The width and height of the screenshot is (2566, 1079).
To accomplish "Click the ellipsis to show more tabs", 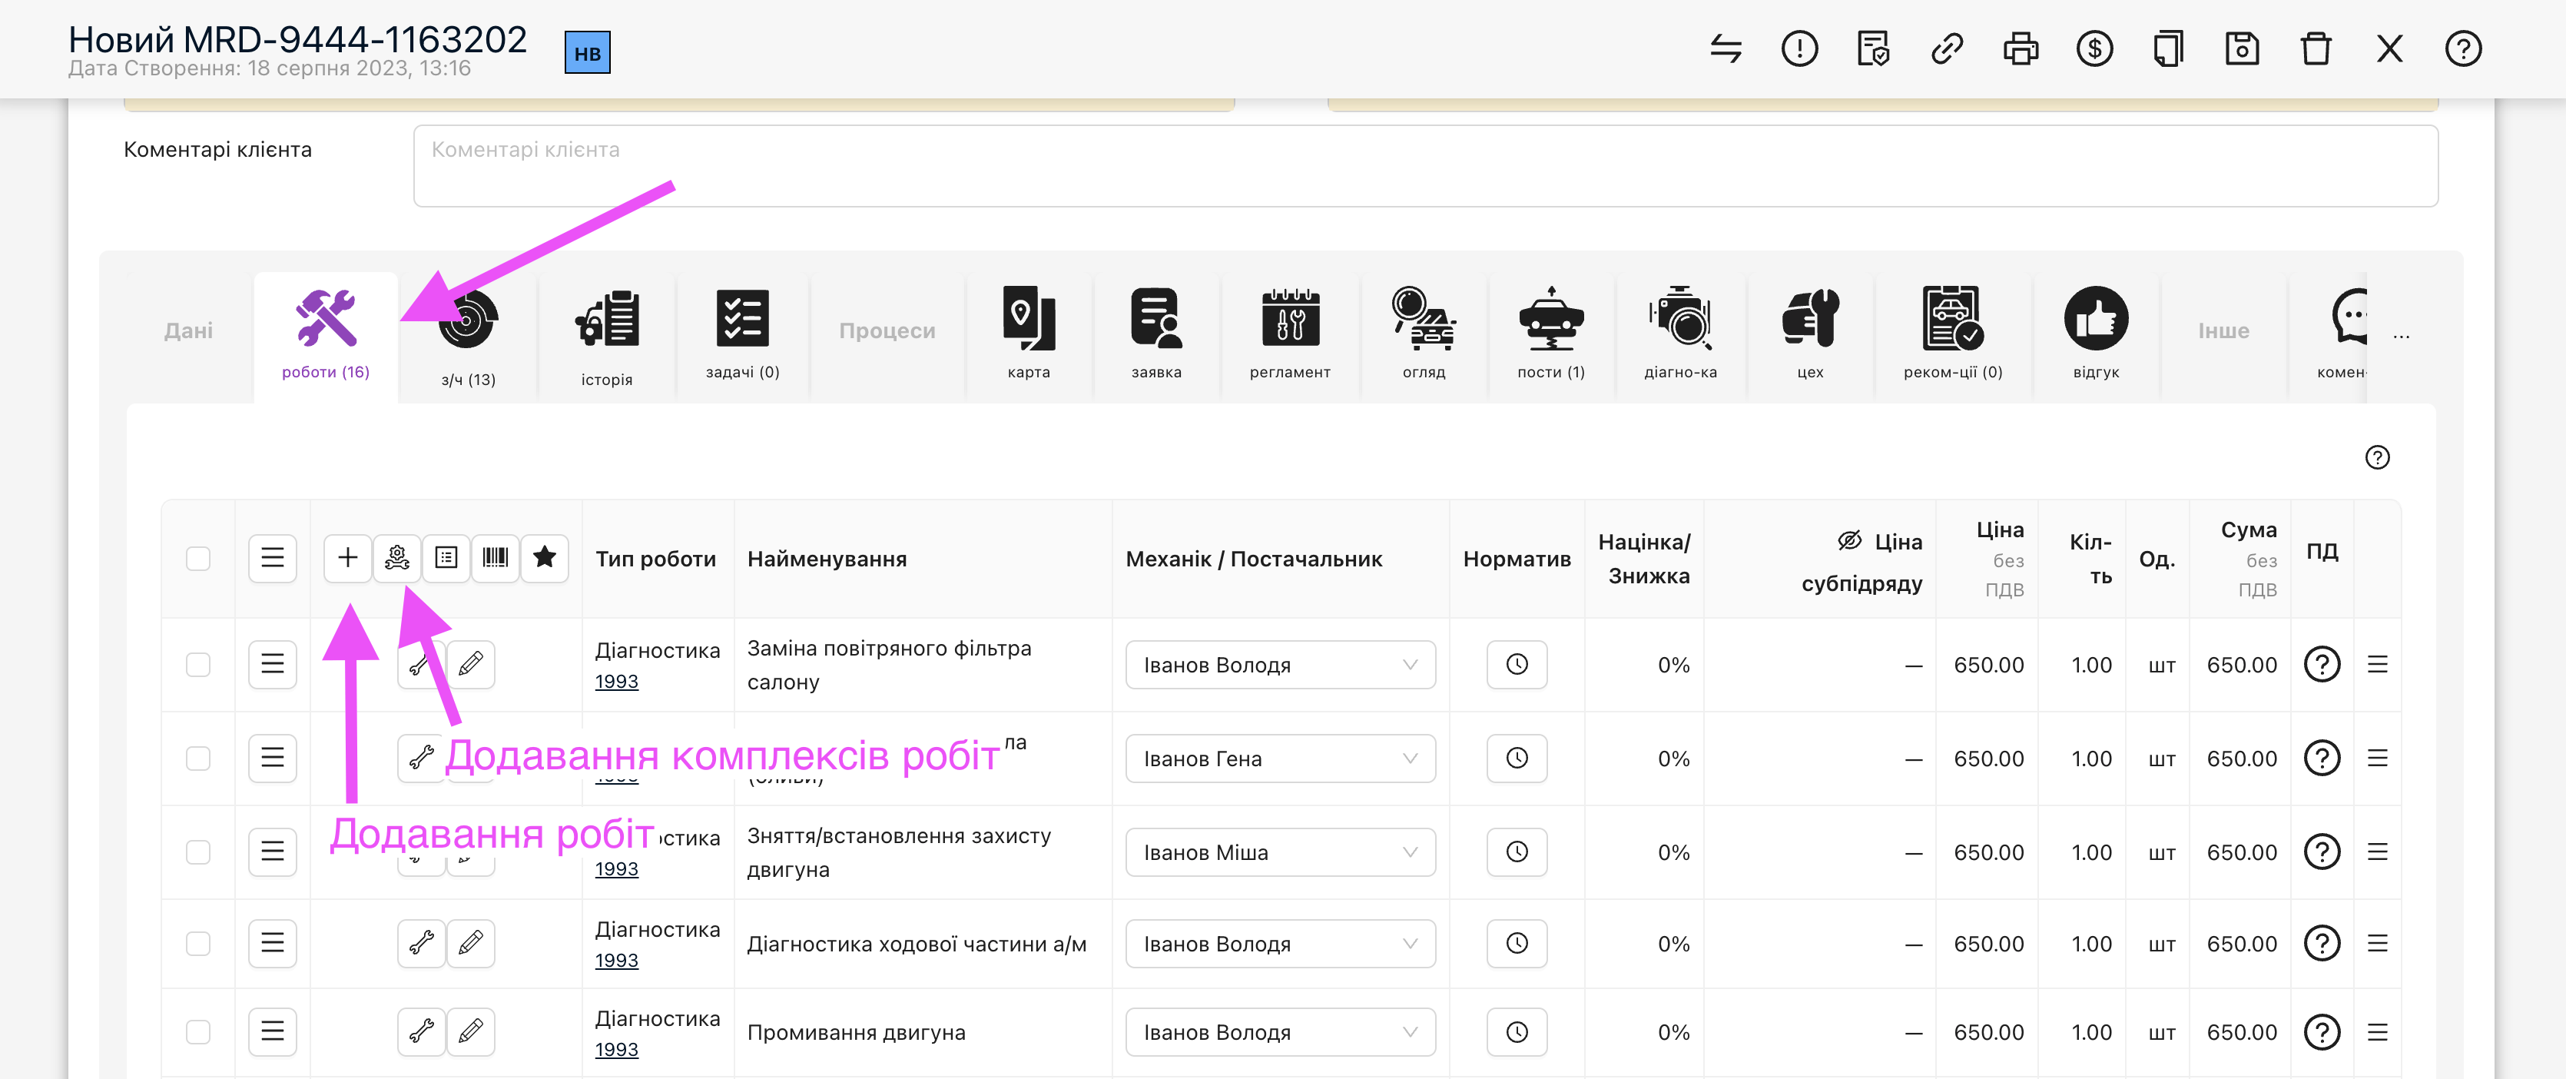I will pos(2401,336).
